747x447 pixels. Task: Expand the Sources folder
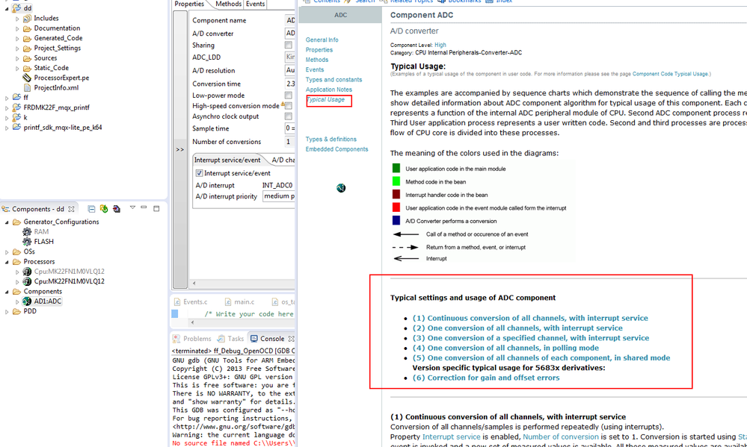point(18,58)
